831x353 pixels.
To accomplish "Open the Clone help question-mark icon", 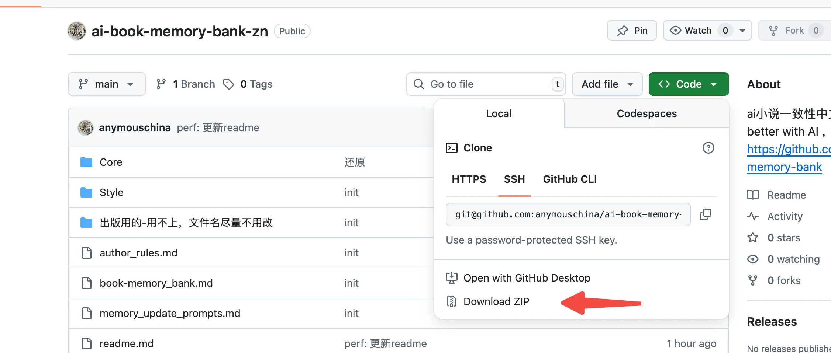I will [708, 148].
